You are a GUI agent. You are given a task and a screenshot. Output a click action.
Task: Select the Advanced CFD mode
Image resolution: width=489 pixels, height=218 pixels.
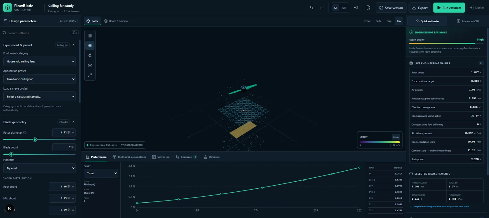click(468, 21)
